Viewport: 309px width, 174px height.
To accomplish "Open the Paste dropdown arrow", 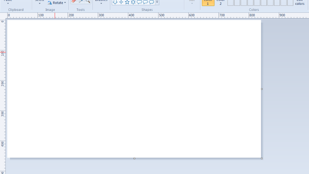I will [x=8, y=3].
